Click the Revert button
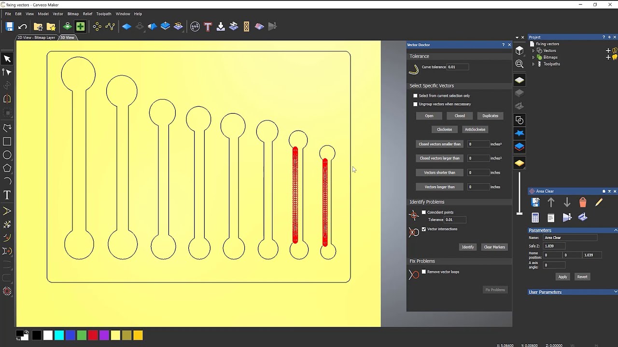618x347 pixels. click(x=582, y=277)
